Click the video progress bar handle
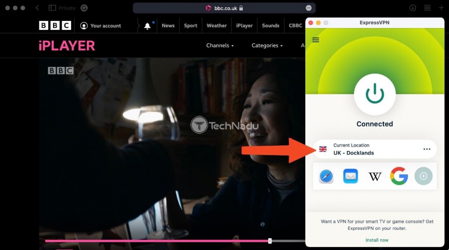Image resolution: width=449 pixels, height=250 pixels. (270, 241)
